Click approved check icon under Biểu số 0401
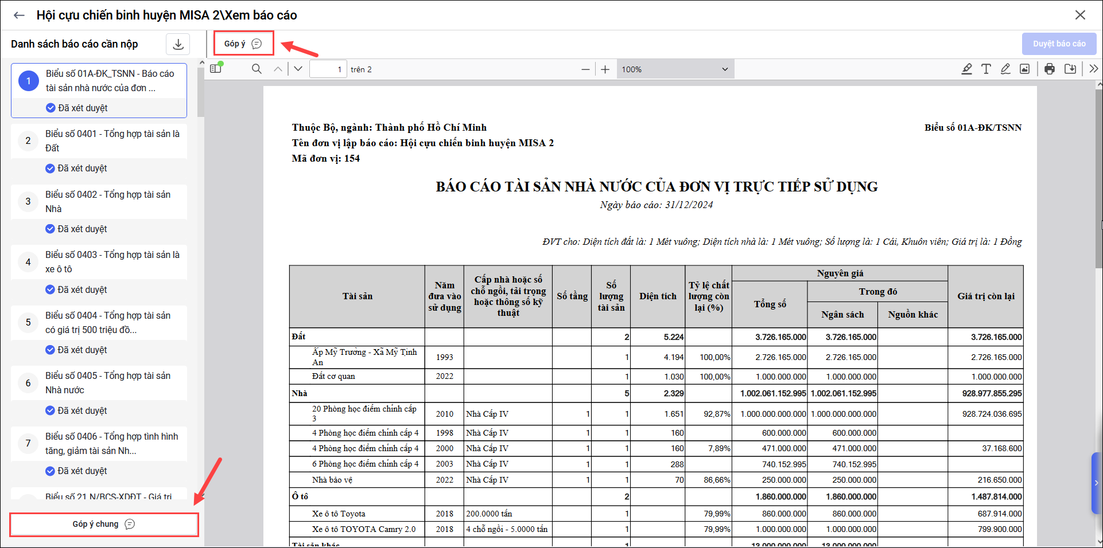 pos(51,168)
